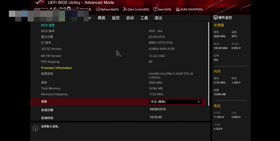Go to the 启动 tab

pos(130,18)
